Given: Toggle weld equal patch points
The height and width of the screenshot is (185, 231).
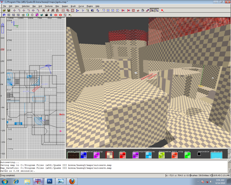Looking at the screenshot, I should [152, 10].
